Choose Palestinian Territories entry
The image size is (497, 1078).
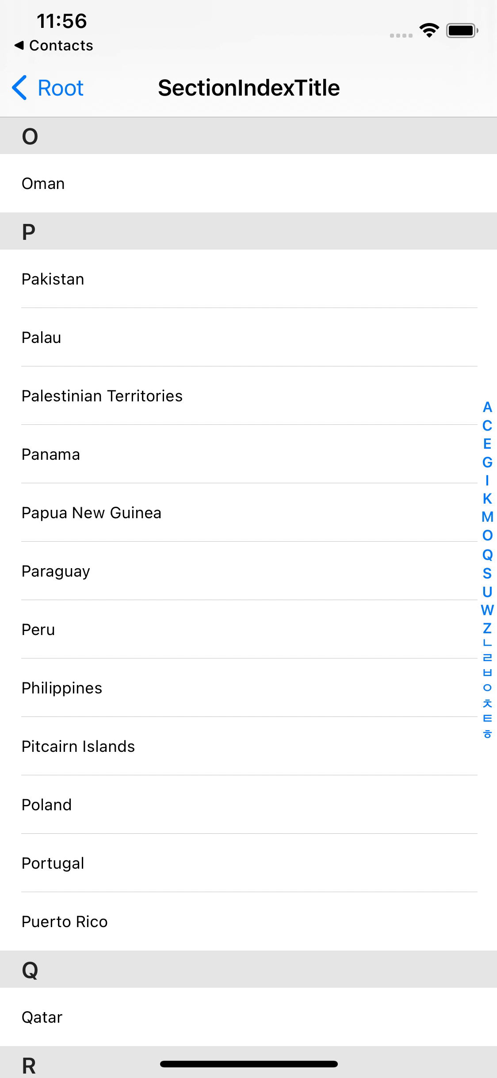coord(248,396)
